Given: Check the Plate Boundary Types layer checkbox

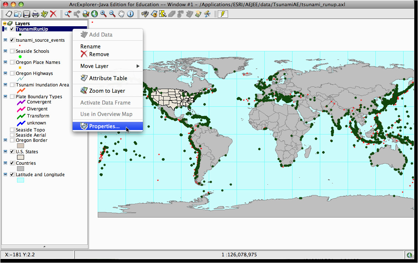Looking at the screenshot, I should pos(12,96).
